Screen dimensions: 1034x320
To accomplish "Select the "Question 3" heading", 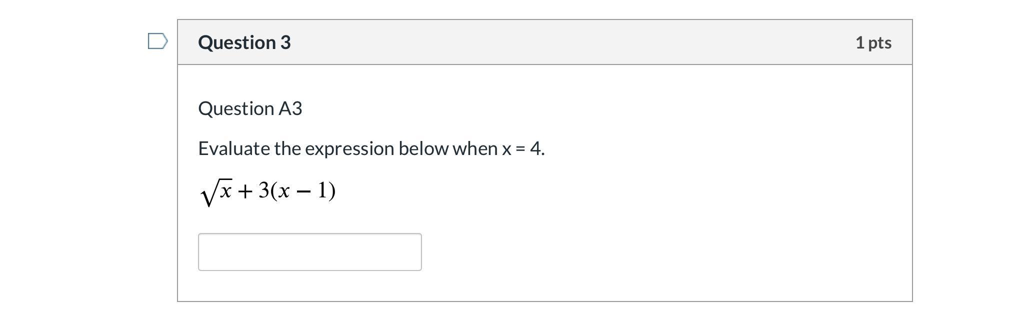I will pyautogui.click(x=244, y=42).
